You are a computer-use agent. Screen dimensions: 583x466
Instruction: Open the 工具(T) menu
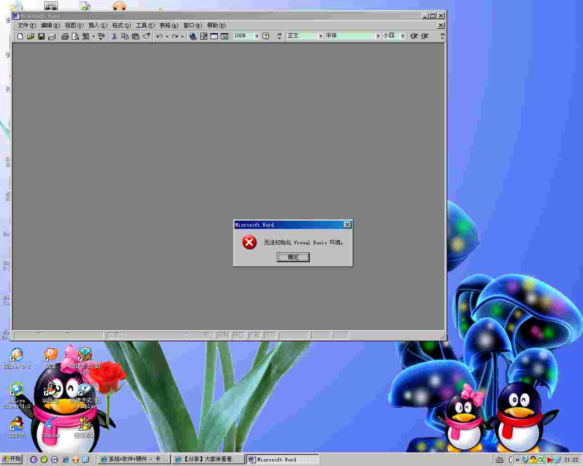point(145,25)
